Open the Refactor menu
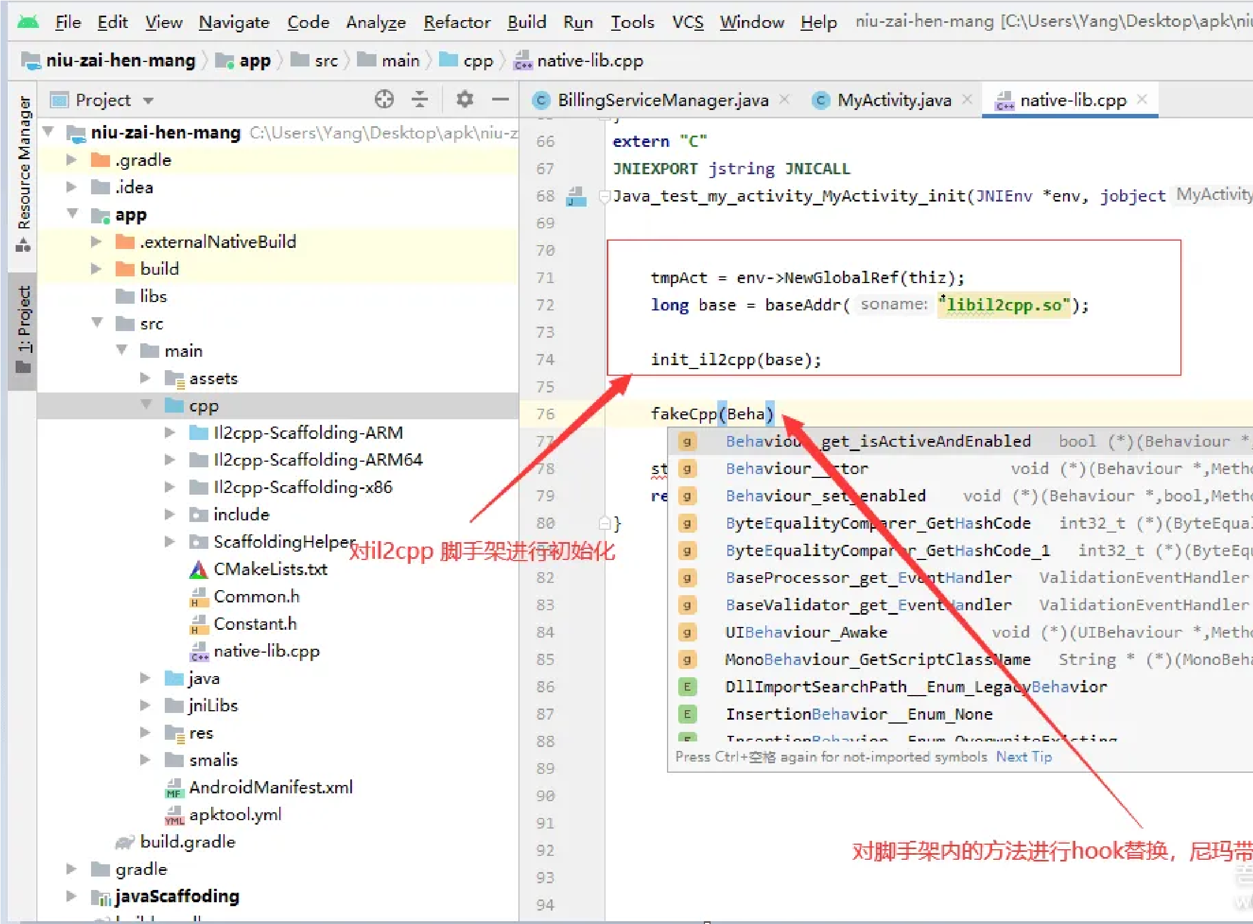The image size is (1253, 924). pyautogui.click(x=456, y=22)
